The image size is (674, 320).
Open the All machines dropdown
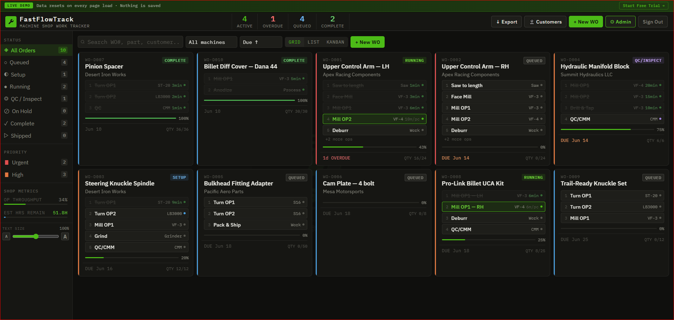[x=211, y=42]
